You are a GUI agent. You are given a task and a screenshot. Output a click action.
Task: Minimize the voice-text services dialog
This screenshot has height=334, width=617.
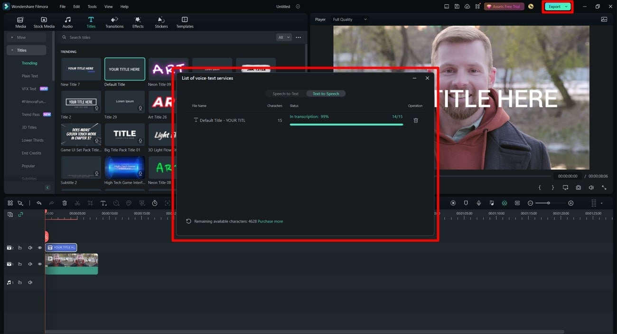click(x=414, y=78)
